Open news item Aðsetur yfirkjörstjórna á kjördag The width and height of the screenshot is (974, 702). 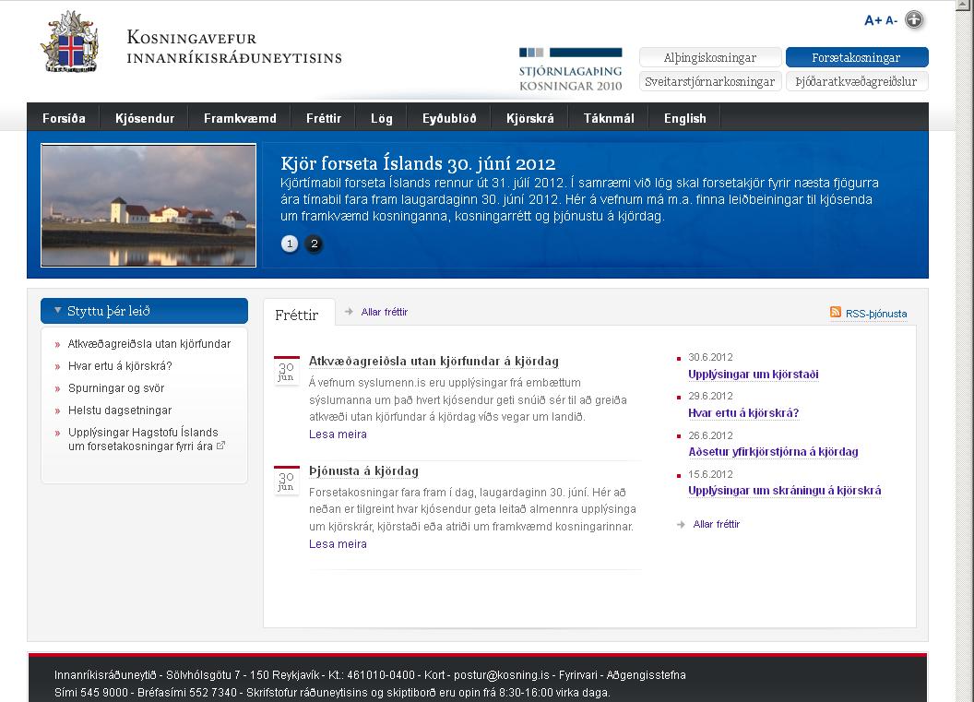[x=773, y=452]
